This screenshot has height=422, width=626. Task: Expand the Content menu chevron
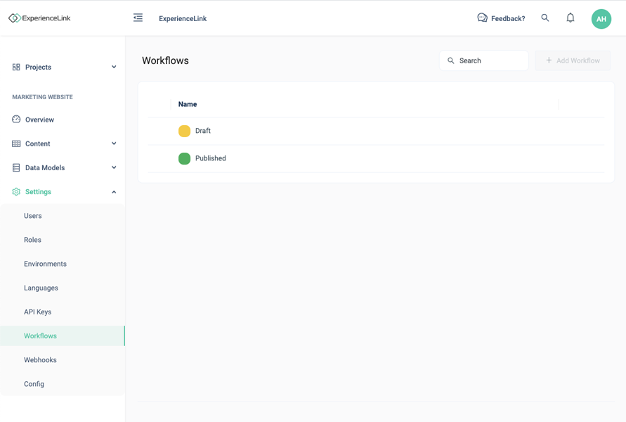pos(114,143)
